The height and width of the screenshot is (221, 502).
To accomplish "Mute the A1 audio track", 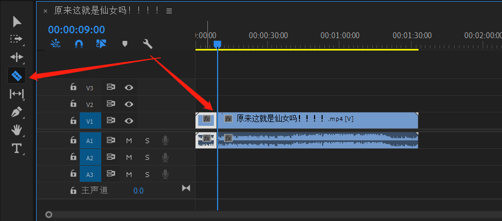I will (x=129, y=141).
